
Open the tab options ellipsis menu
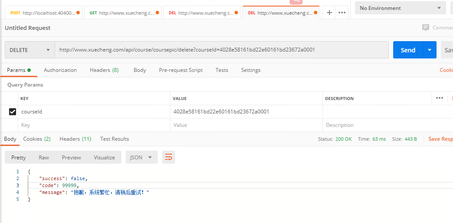(342, 13)
